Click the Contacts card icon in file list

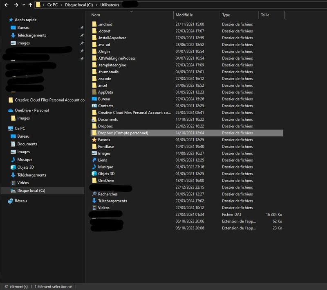tap(94, 106)
